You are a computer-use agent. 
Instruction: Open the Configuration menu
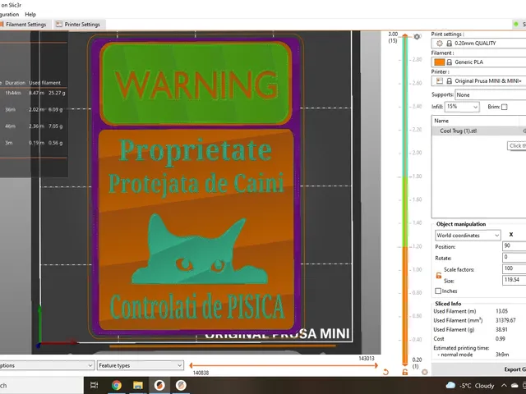(9, 15)
